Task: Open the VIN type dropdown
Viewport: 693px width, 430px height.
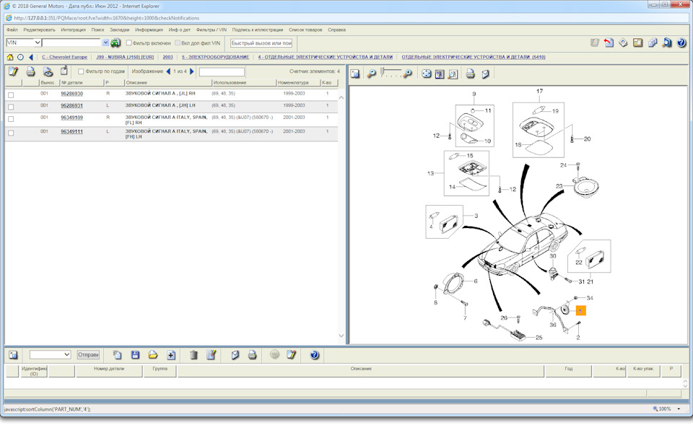Action: (x=37, y=43)
